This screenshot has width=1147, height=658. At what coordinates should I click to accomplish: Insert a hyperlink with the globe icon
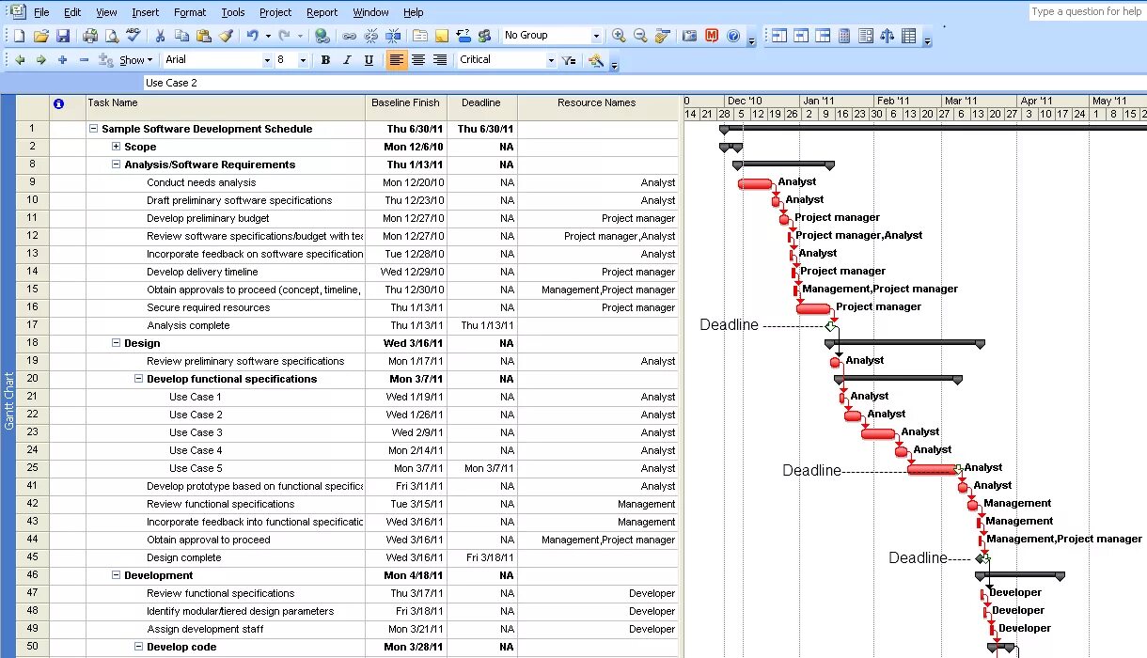[322, 36]
